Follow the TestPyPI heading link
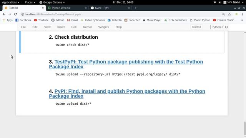This screenshot has width=246, height=138. tap(126, 64)
